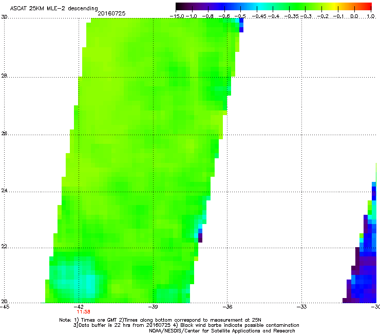Click the colorbar label "-0.5"
The width and height of the screenshot is (380, 334).
coord(240,16)
